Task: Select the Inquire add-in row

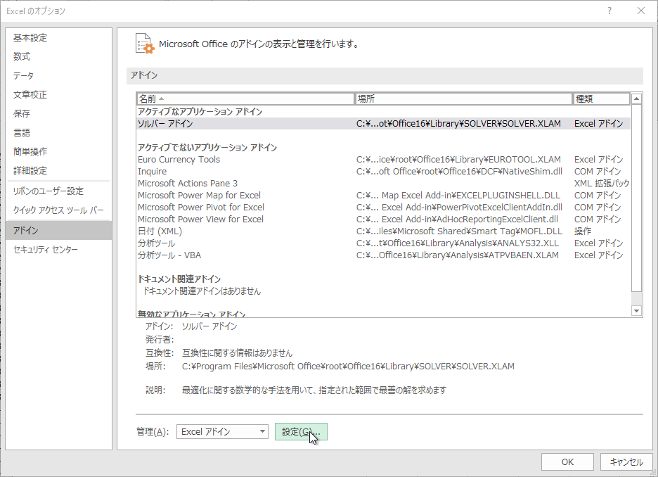Action: point(383,172)
